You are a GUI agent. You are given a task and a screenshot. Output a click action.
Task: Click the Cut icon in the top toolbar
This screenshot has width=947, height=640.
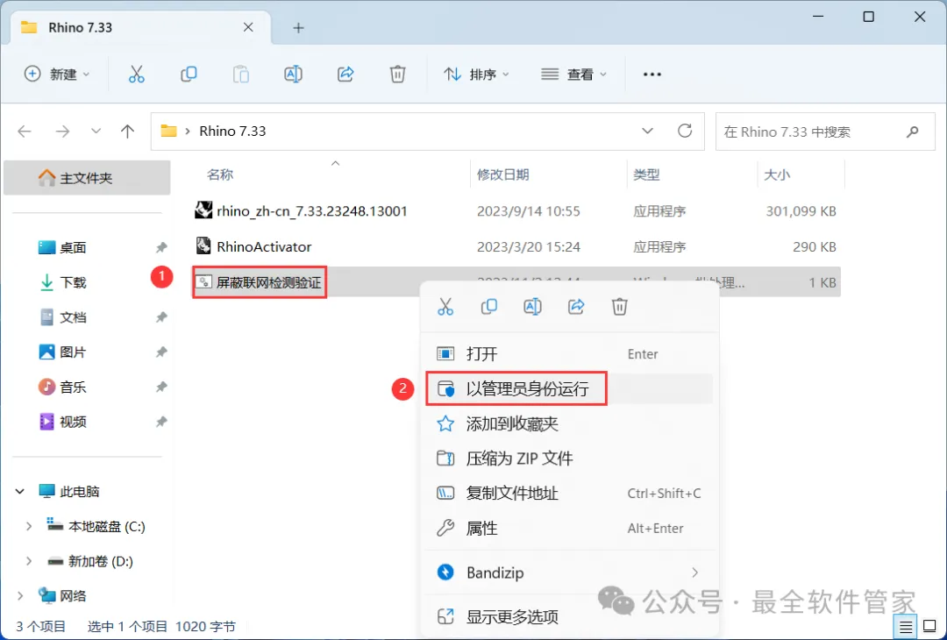pyautogui.click(x=137, y=75)
